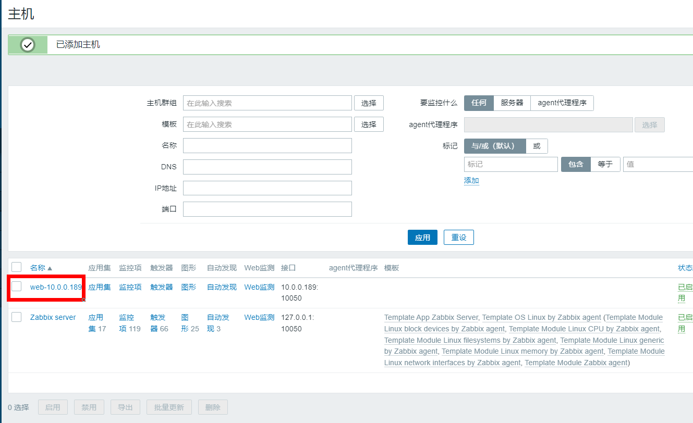Set tag operator to 包含
693x423 pixels.
[x=576, y=164]
